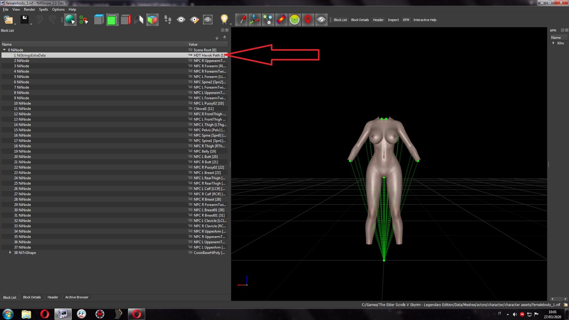Toggle the Block List button in toolbar
The width and height of the screenshot is (569, 320).
pyautogui.click(x=340, y=20)
